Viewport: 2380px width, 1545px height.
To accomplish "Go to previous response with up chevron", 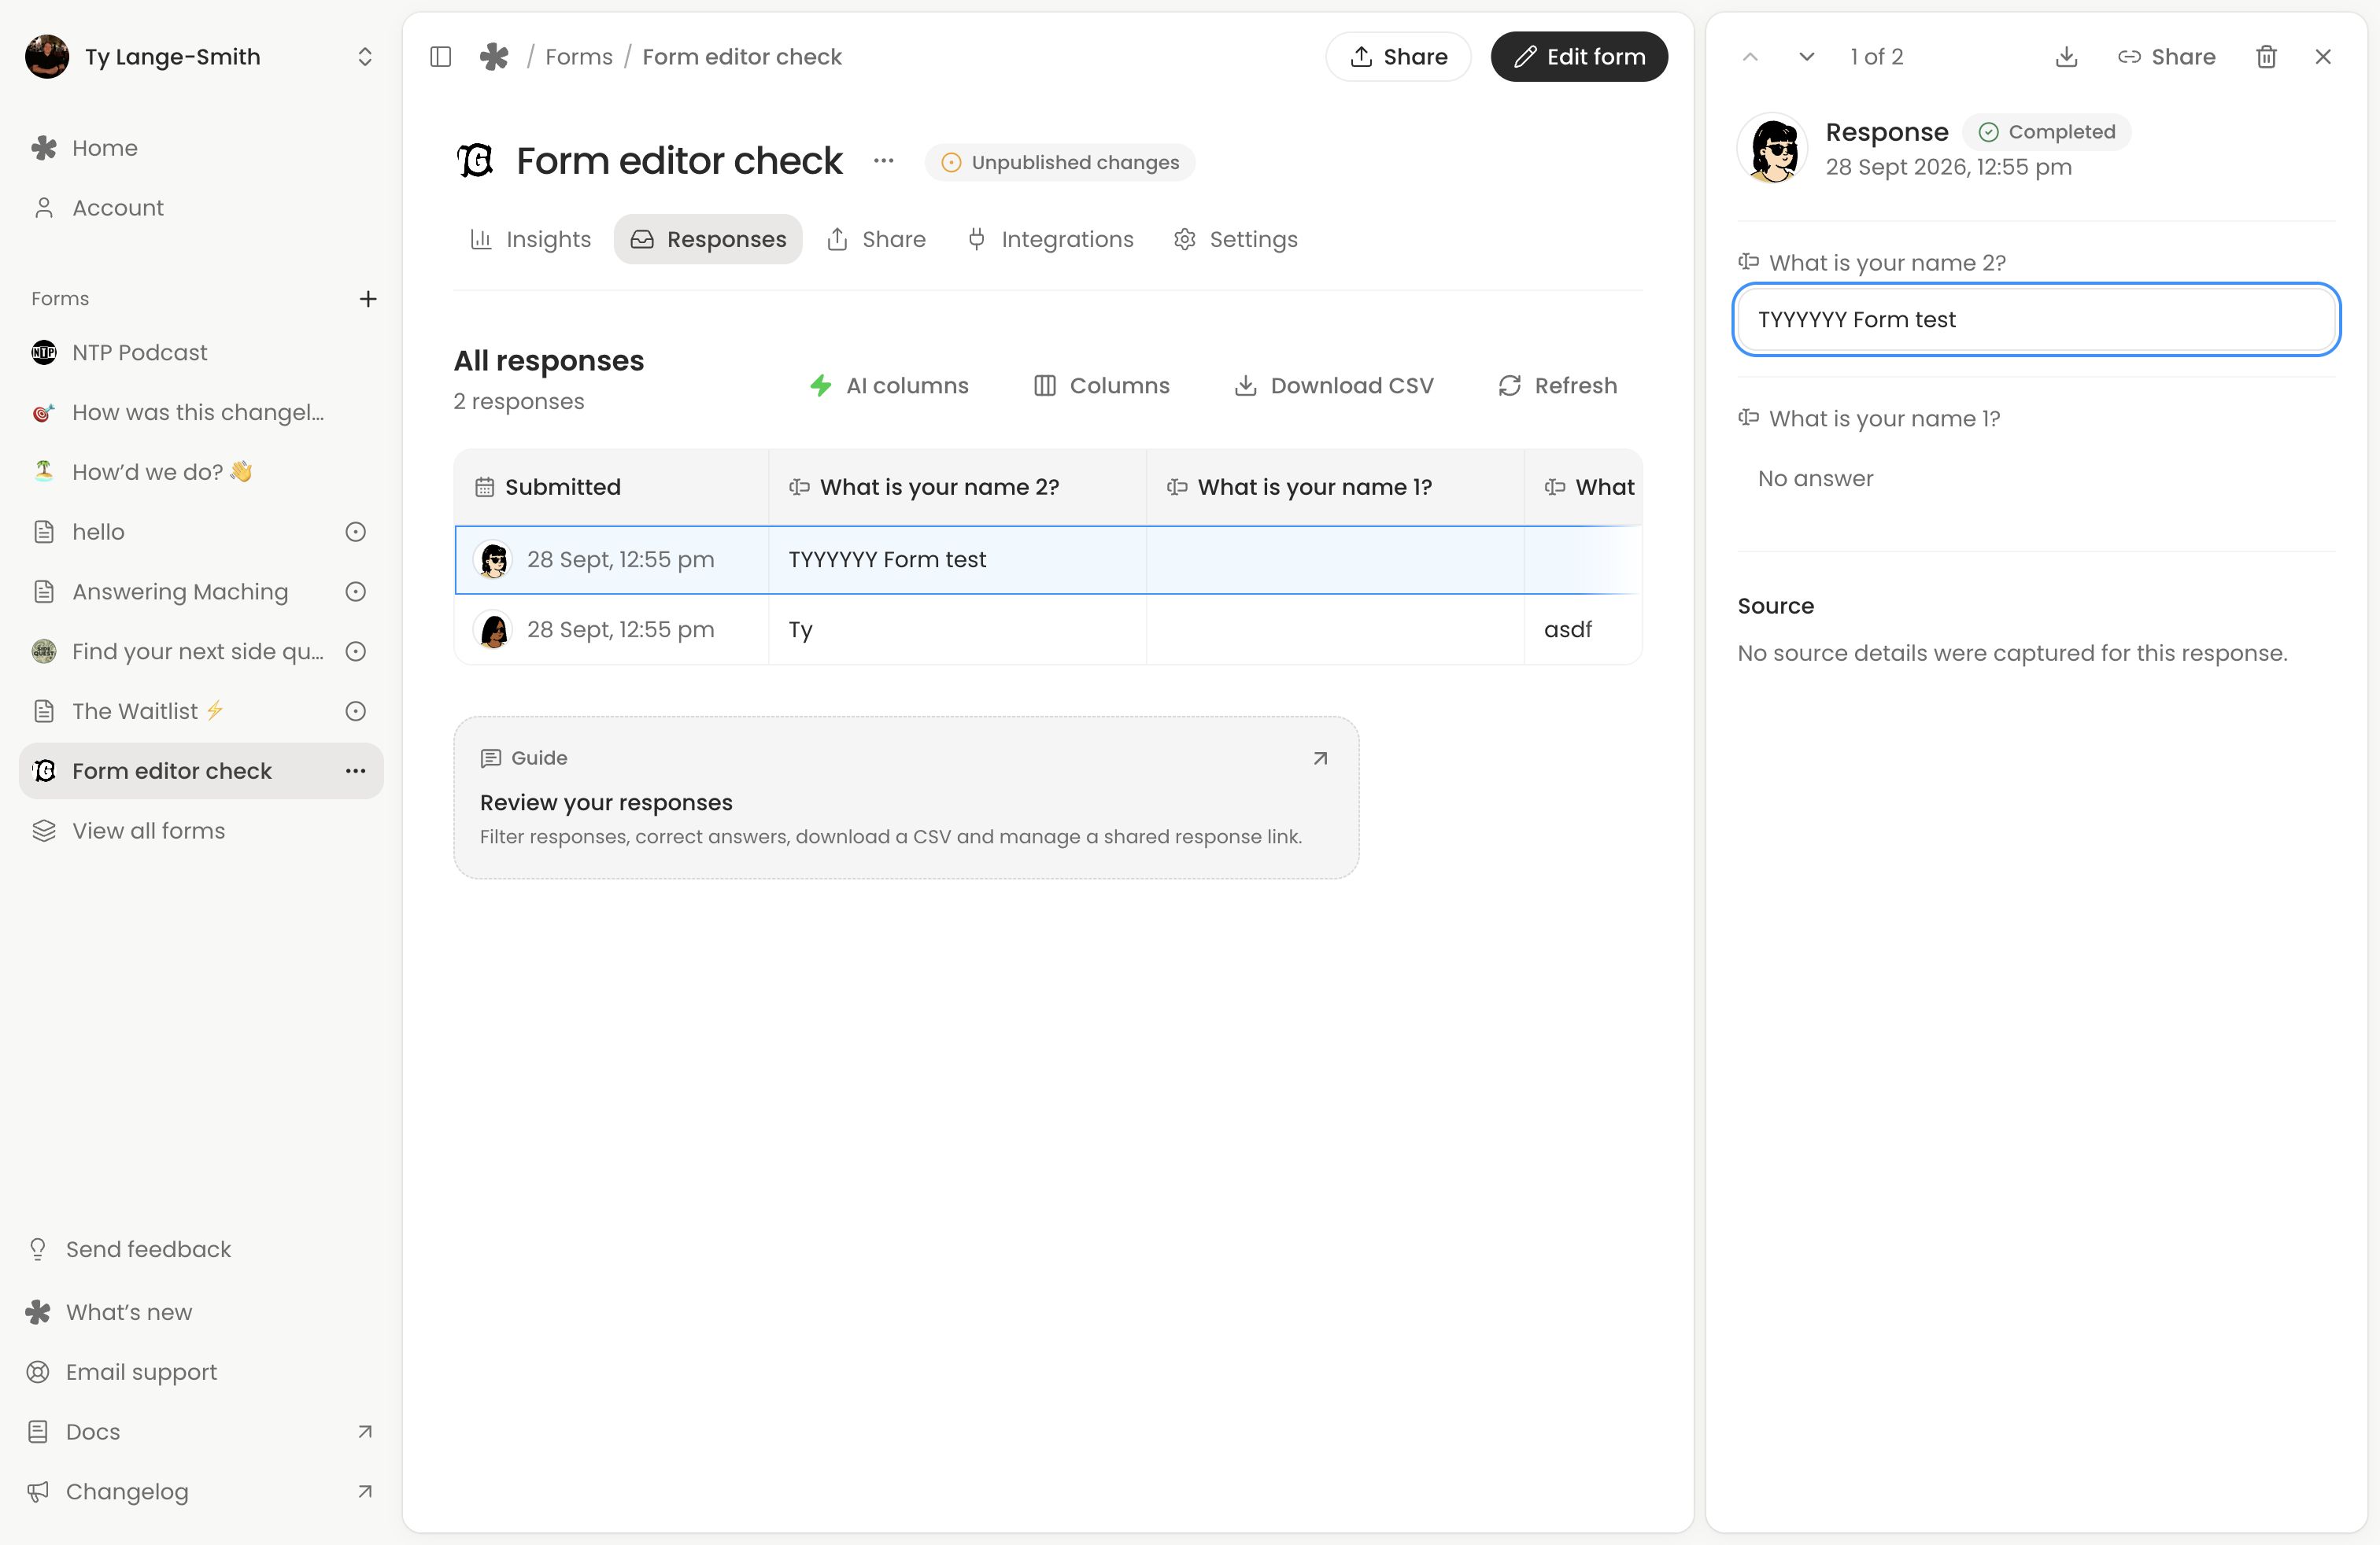I will tap(1750, 57).
